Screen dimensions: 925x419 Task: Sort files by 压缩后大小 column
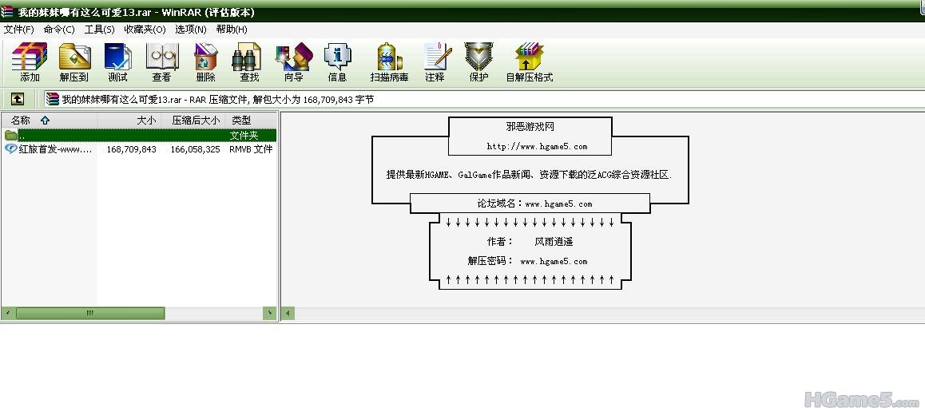(195, 120)
